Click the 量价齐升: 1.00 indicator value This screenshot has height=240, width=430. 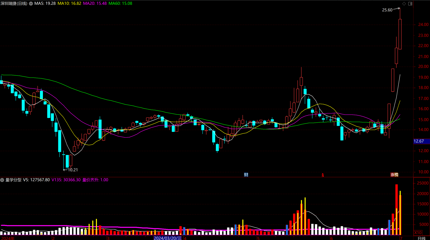point(95,180)
